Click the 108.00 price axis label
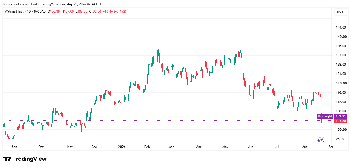This screenshot has width=351, height=167. tap(341, 111)
